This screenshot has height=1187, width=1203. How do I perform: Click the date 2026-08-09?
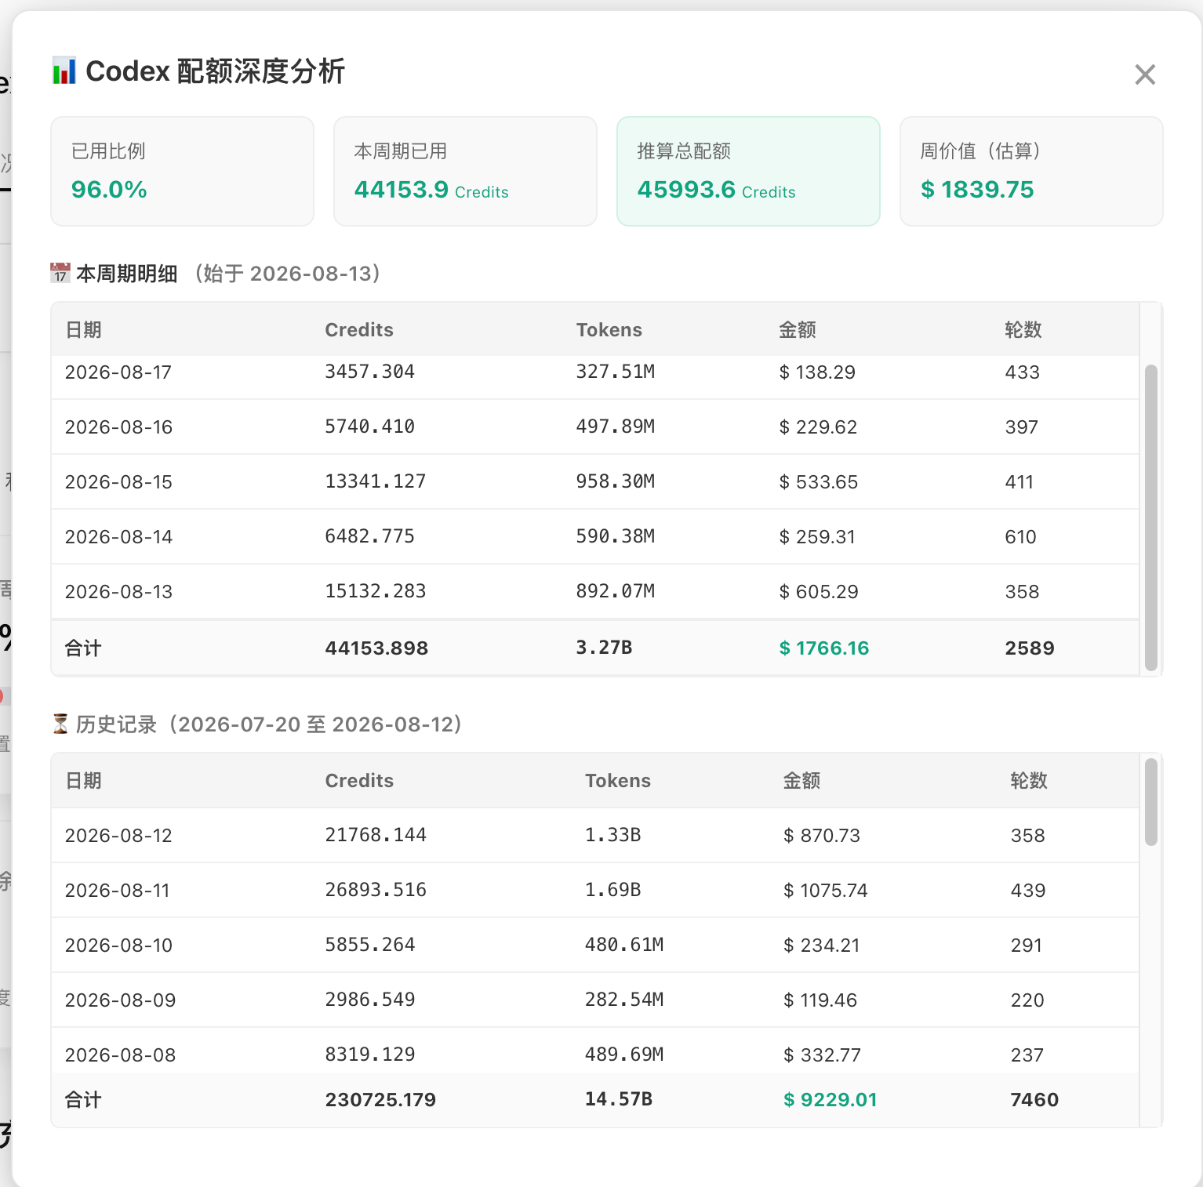(x=120, y=1000)
